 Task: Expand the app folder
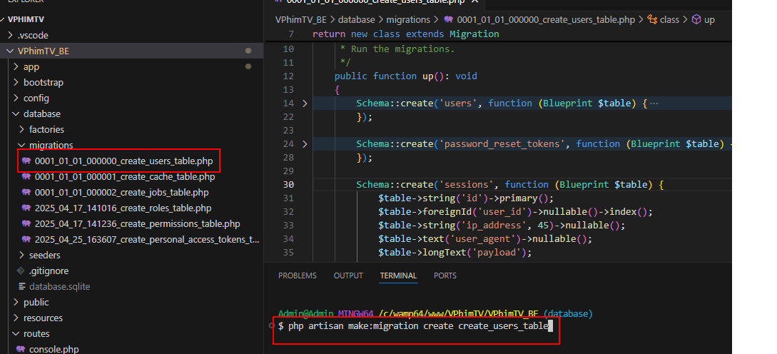coord(16,67)
